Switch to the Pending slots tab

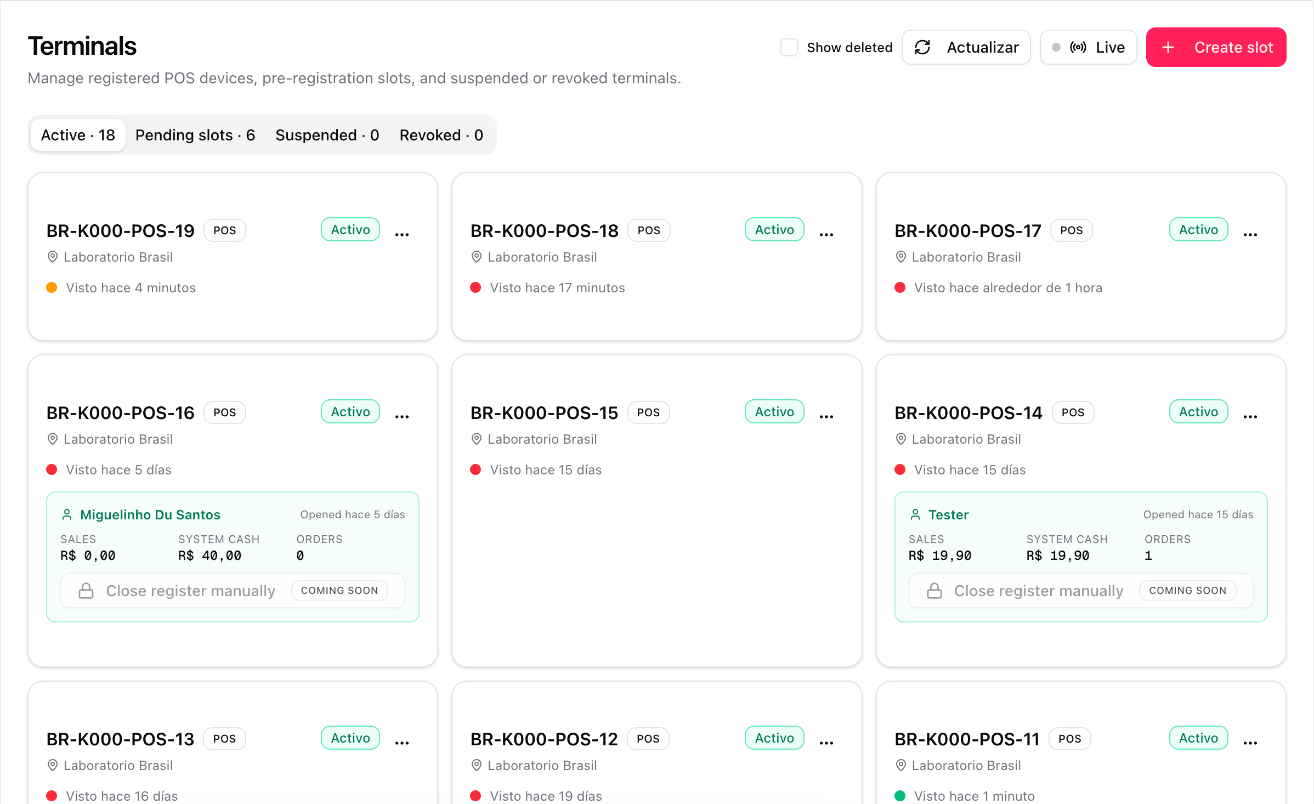coord(195,135)
